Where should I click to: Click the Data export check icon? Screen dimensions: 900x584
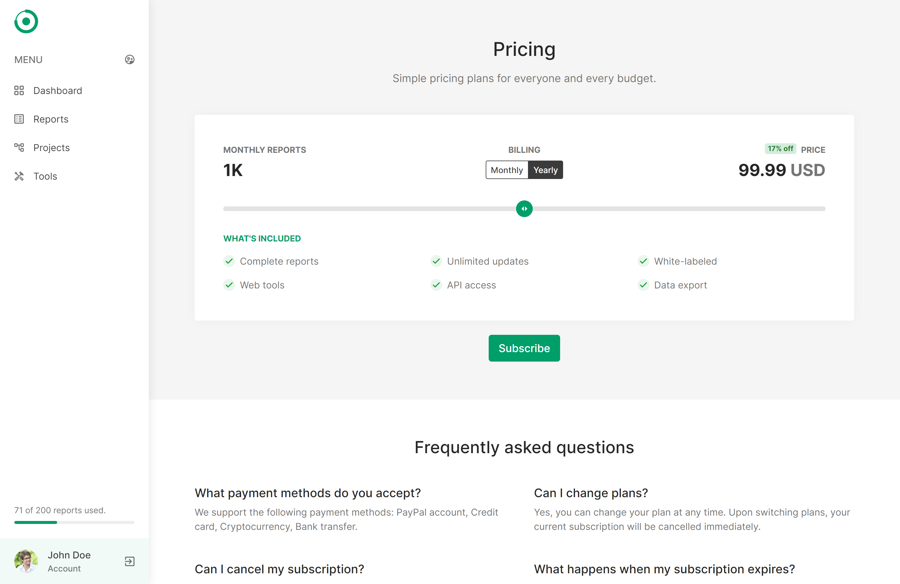click(643, 285)
